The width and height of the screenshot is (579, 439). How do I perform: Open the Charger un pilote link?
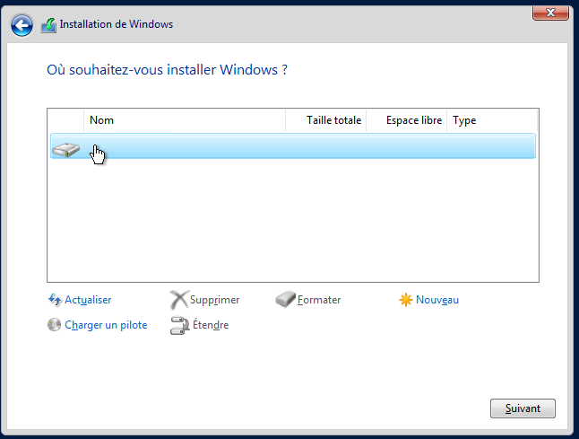click(x=106, y=325)
